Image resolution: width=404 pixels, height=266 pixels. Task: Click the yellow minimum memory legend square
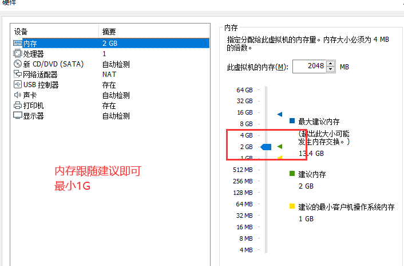point(292,206)
